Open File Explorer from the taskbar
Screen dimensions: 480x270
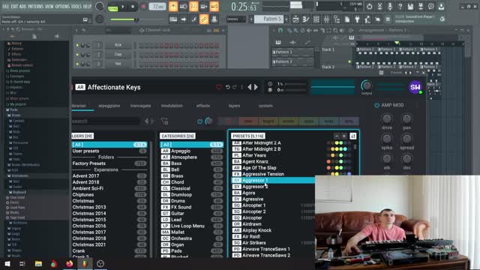click(x=38, y=263)
